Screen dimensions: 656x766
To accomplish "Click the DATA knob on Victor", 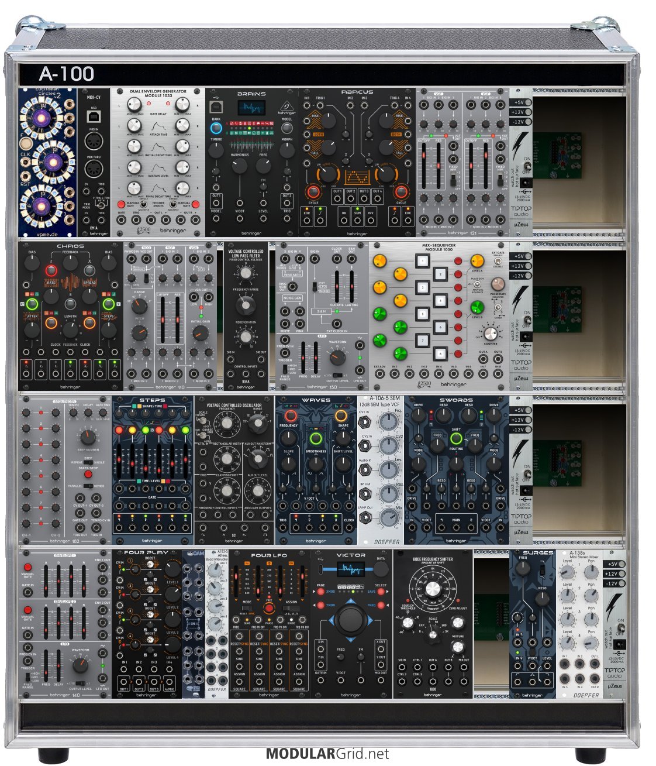I will click(381, 569).
